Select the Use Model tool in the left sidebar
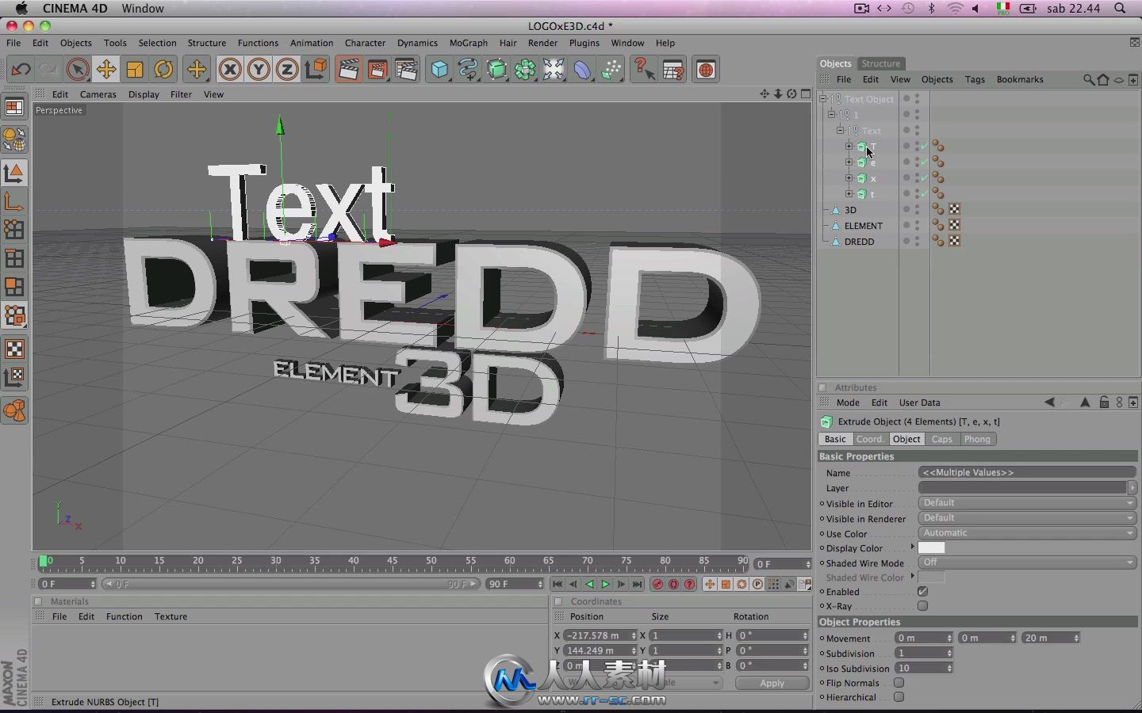Image resolution: width=1142 pixels, height=713 pixels. (14, 173)
